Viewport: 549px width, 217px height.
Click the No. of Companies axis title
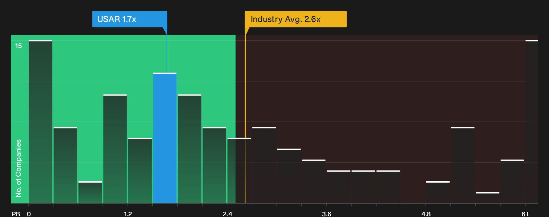[x=18, y=168]
